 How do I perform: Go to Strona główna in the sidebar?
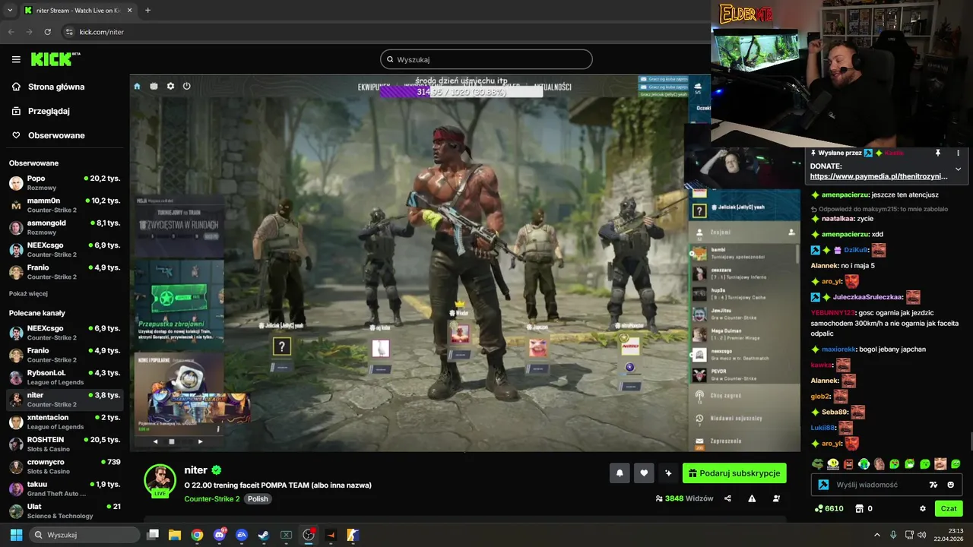tap(56, 87)
